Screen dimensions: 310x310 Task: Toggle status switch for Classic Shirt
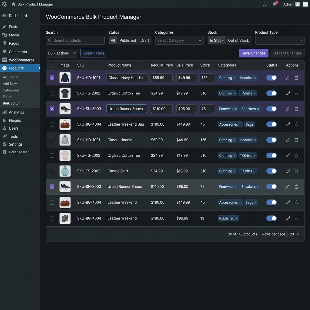tap(271, 171)
